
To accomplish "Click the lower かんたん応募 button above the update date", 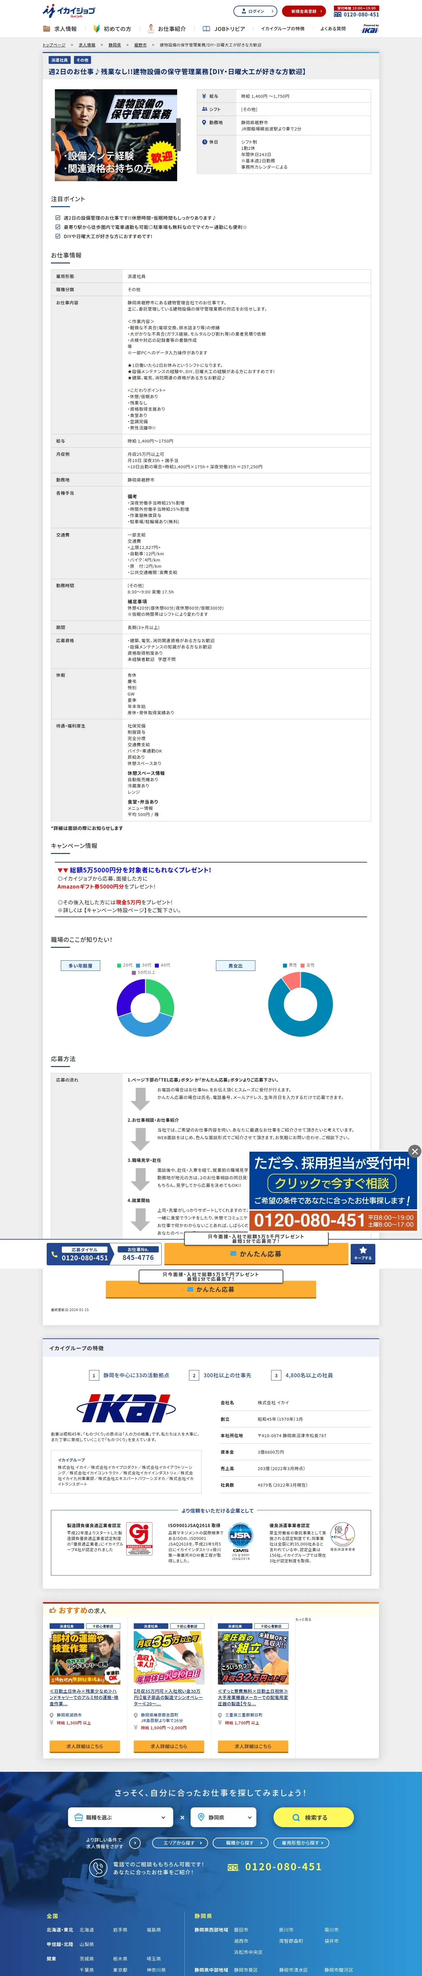I will point(211,1289).
